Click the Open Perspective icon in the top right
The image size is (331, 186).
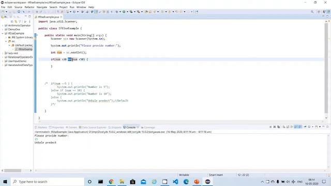point(319,12)
